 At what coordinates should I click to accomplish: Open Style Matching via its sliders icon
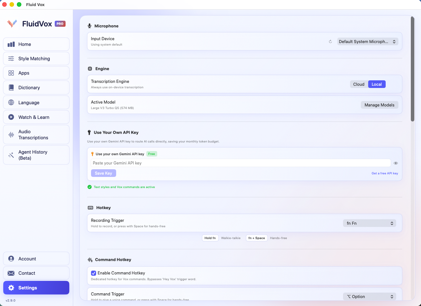[11, 58]
